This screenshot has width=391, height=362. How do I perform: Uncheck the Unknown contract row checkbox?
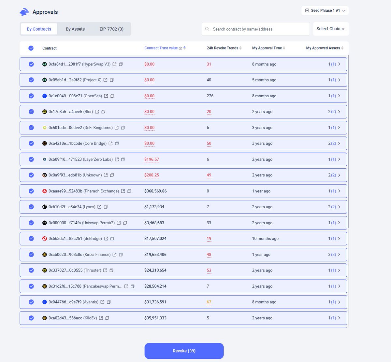31,175
